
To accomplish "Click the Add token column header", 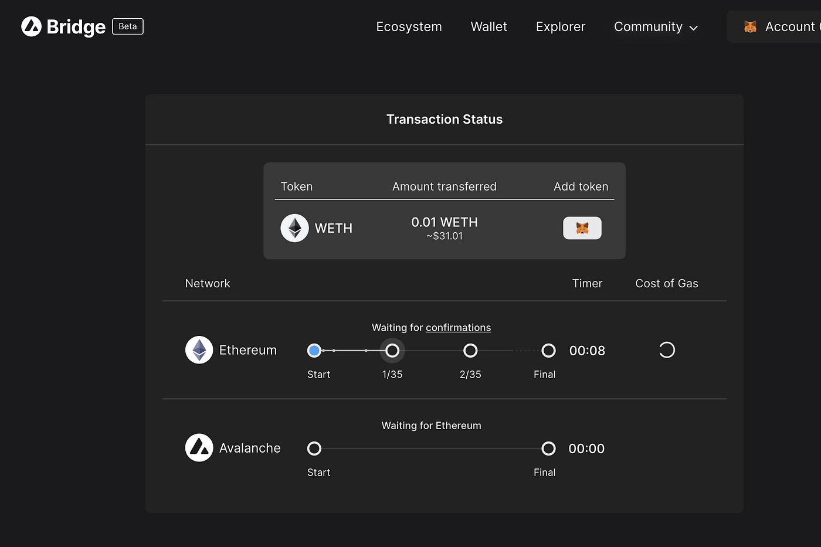I will pyautogui.click(x=581, y=186).
